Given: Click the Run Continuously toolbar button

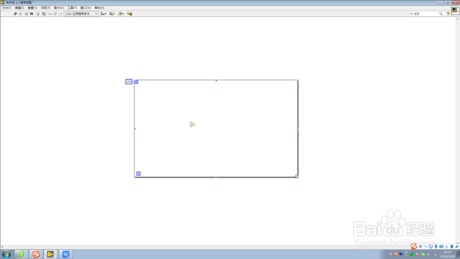Looking at the screenshot, I should [21, 14].
